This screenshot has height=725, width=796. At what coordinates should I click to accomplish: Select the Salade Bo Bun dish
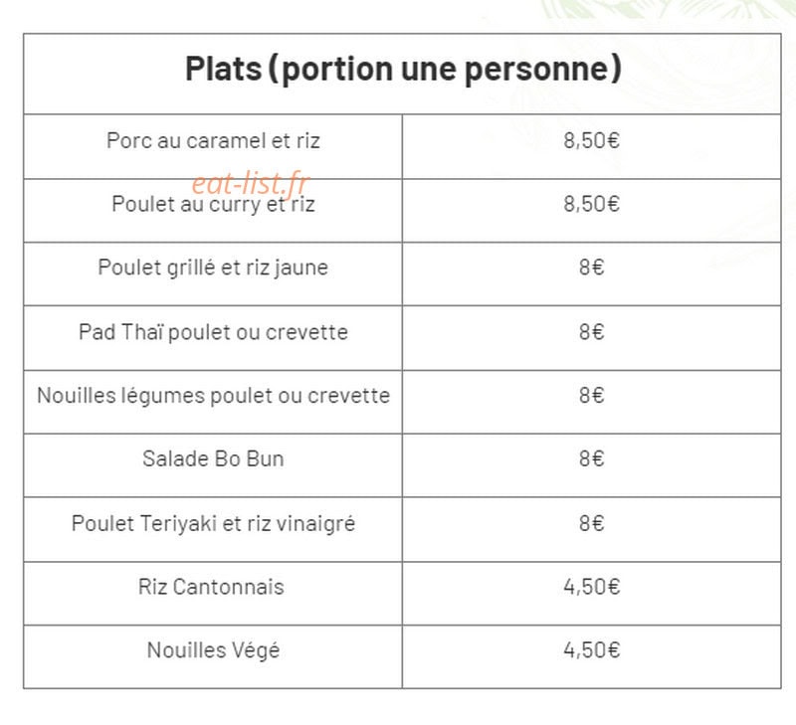click(213, 458)
